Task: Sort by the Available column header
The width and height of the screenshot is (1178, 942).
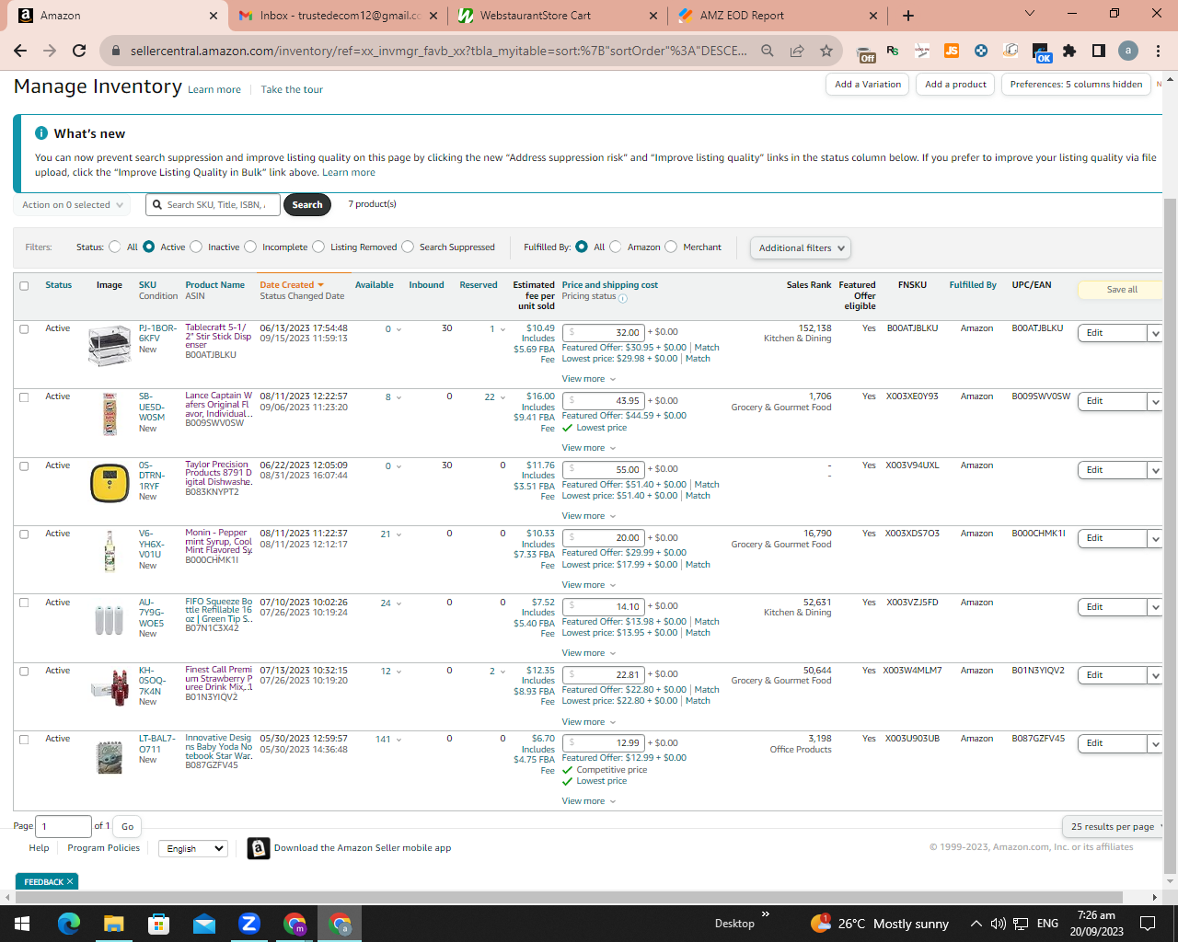Action: (x=375, y=285)
